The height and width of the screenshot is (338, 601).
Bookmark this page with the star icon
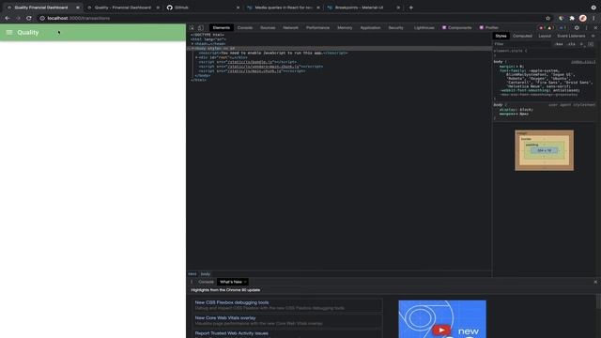pos(547,18)
